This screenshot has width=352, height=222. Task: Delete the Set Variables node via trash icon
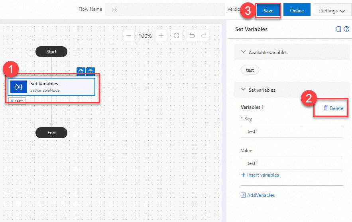(x=90, y=72)
